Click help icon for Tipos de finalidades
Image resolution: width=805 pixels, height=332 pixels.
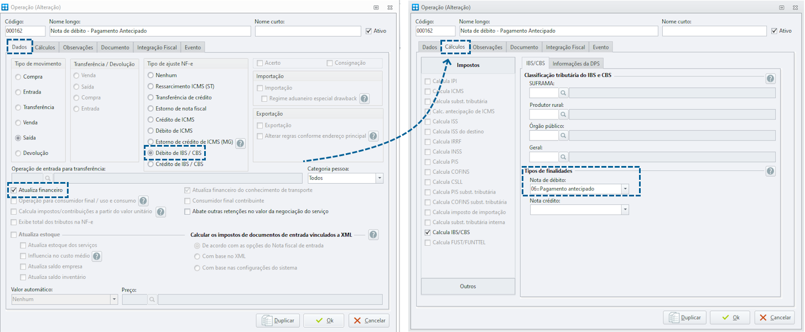point(770,171)
